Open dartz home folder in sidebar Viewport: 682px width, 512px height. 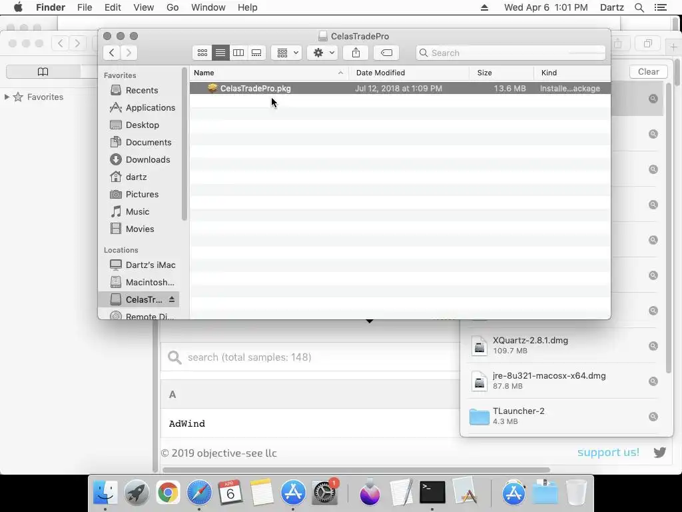[136, 177]
